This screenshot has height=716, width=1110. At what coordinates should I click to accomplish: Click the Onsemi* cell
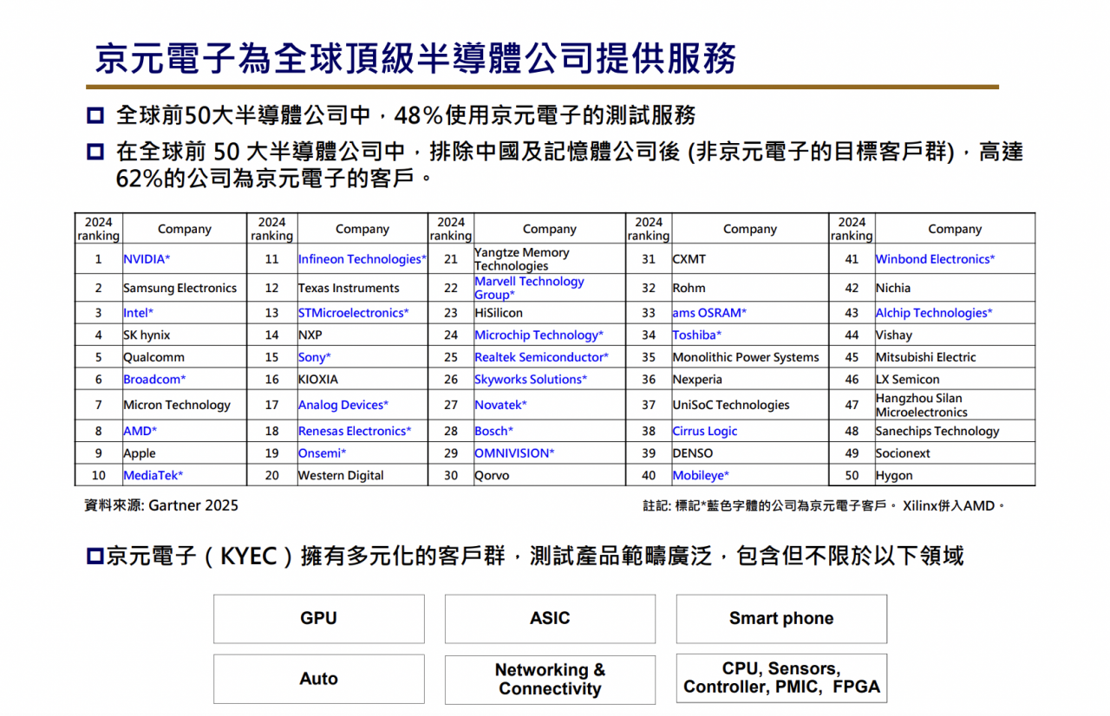tap(362, 453)
